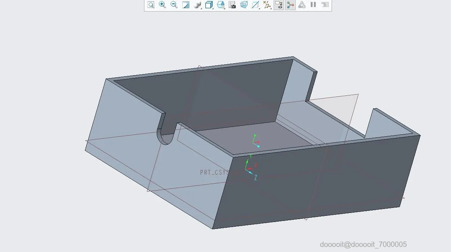Click the Refit zoom-to-fit icon
451x252 pixels.
151,5
